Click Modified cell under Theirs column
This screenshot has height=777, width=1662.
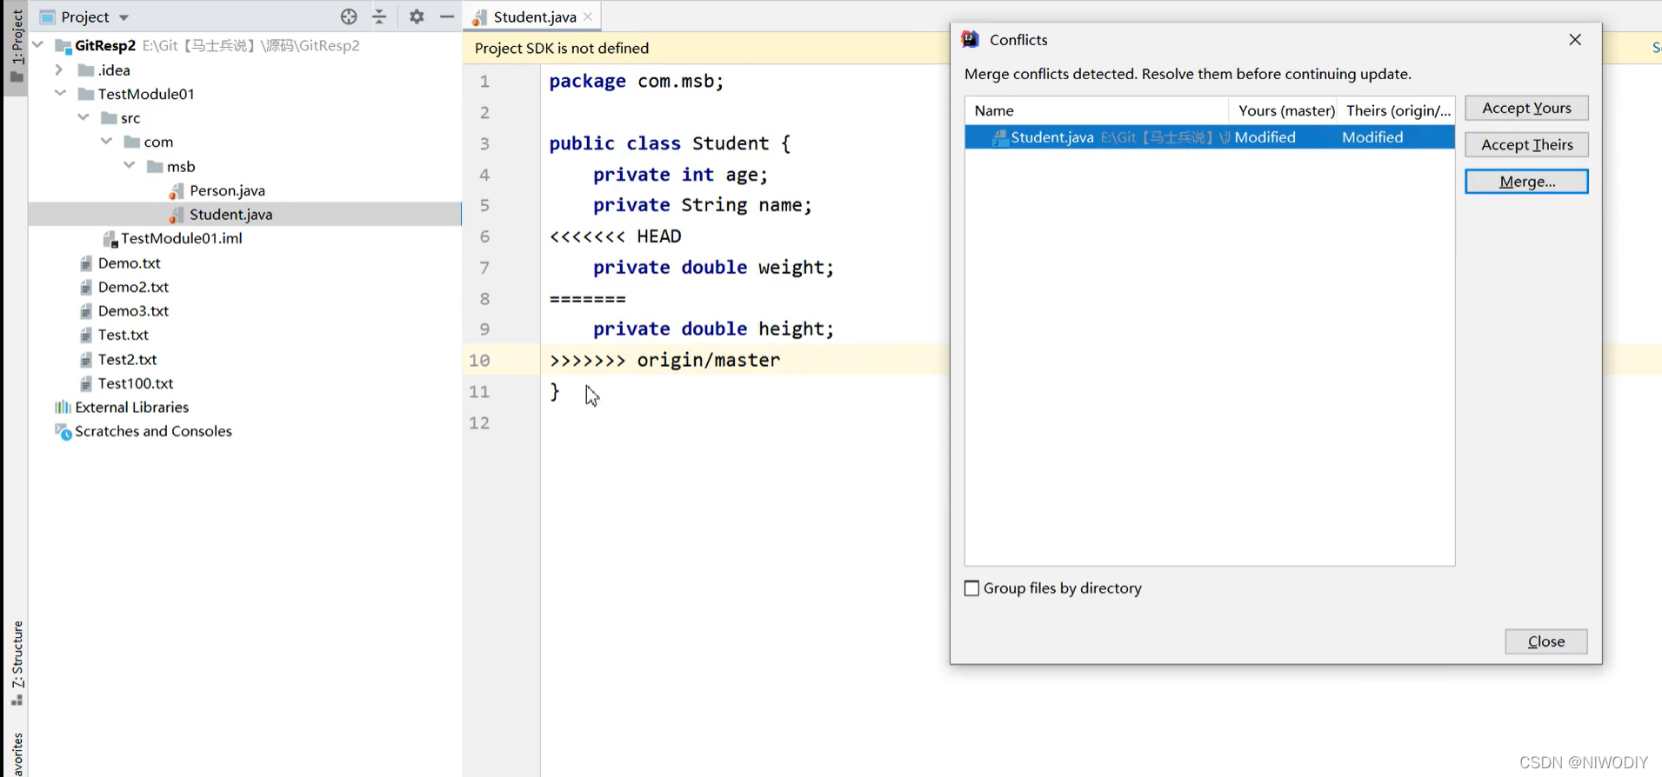click(x=1372, y=137)
